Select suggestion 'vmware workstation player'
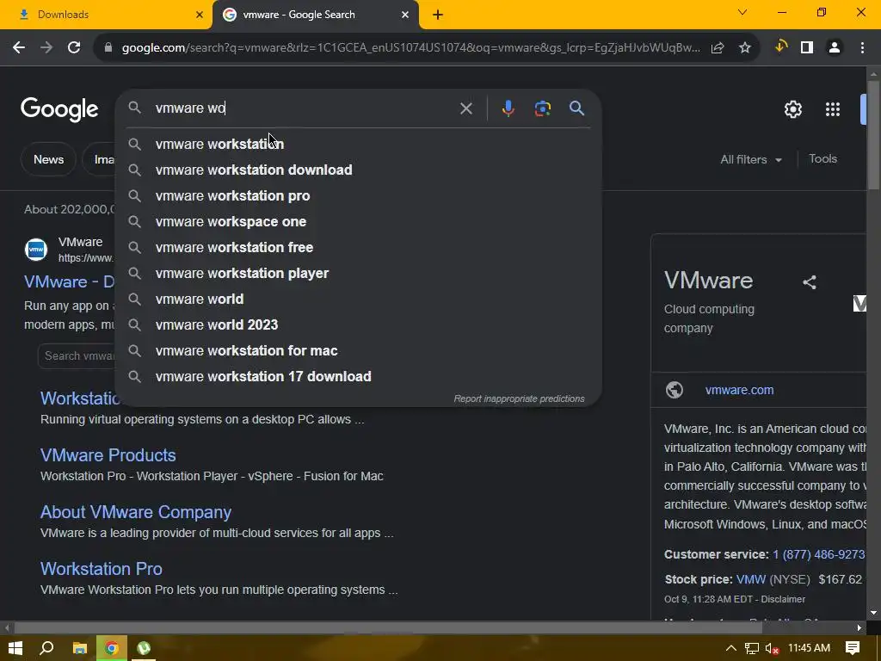This screenshot has height=661, width=881. pyautogui.click(x=358, y=274)
